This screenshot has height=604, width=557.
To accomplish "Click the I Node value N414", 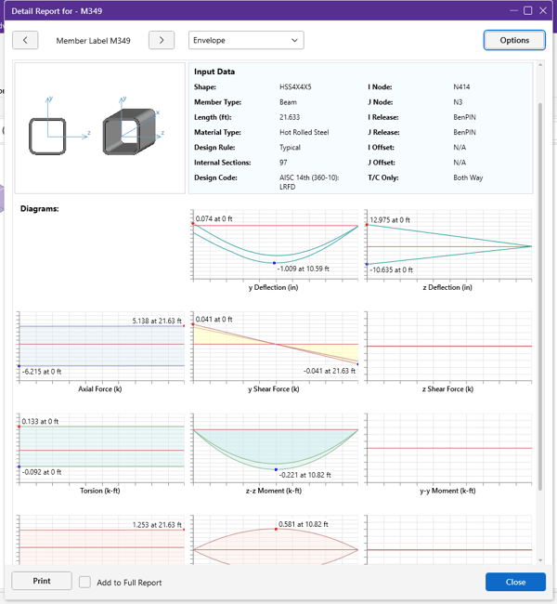I will click(461, 86).
